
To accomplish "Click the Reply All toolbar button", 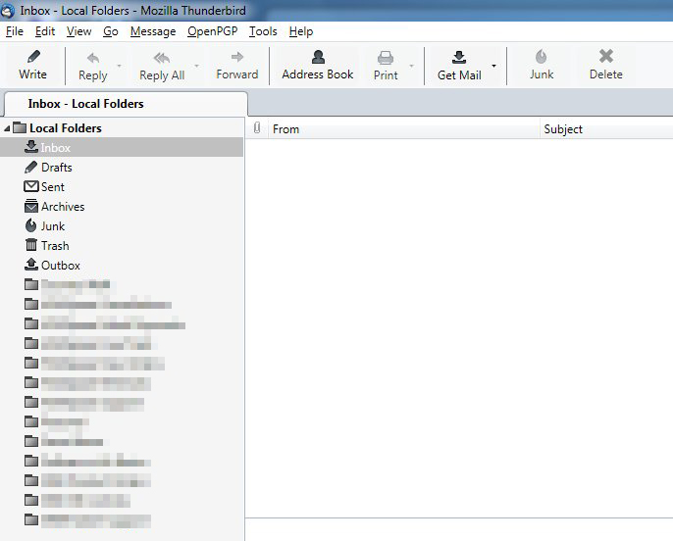I will tap(162, 66).
